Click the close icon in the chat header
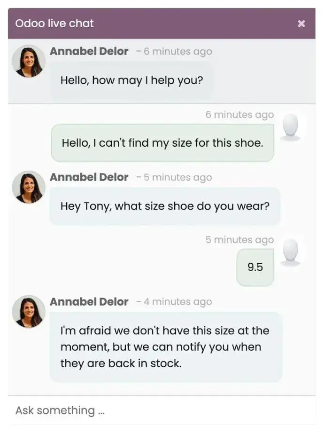This screenshot has width=324, height=433. (x=301, y=23)
